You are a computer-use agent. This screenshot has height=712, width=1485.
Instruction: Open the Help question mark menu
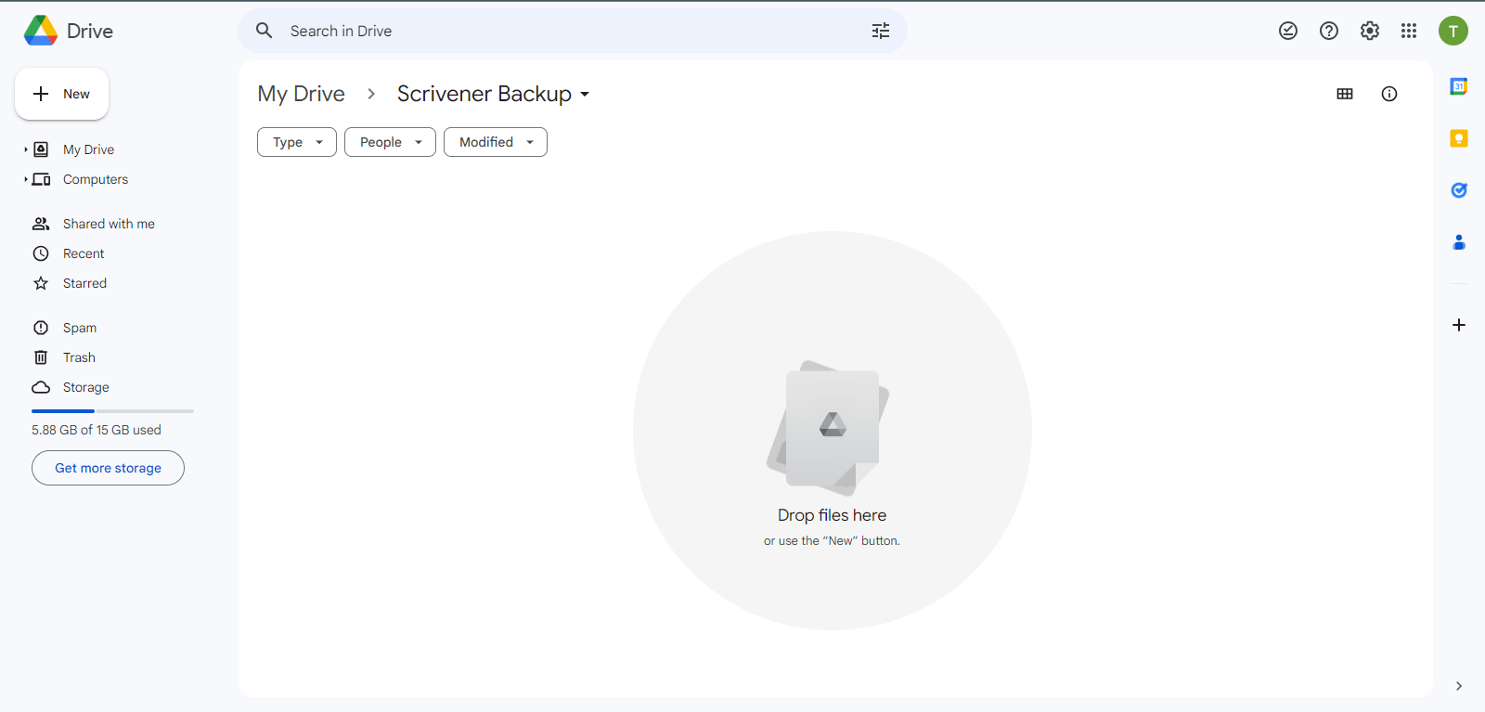(x=1329, y=31)
